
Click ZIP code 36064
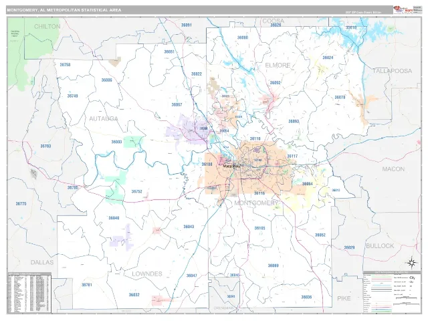(x=308, y=184)
